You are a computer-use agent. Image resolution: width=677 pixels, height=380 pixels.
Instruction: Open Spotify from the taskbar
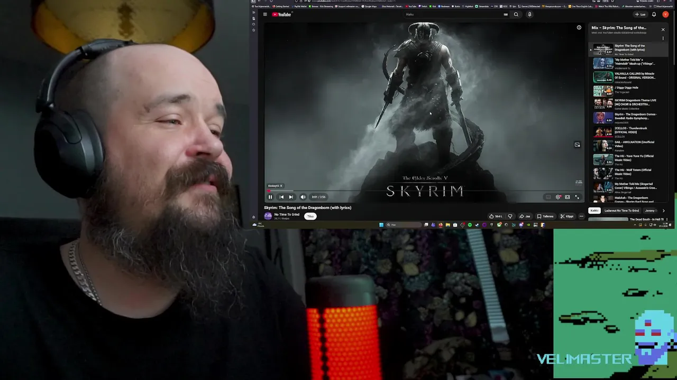(470, 225)
